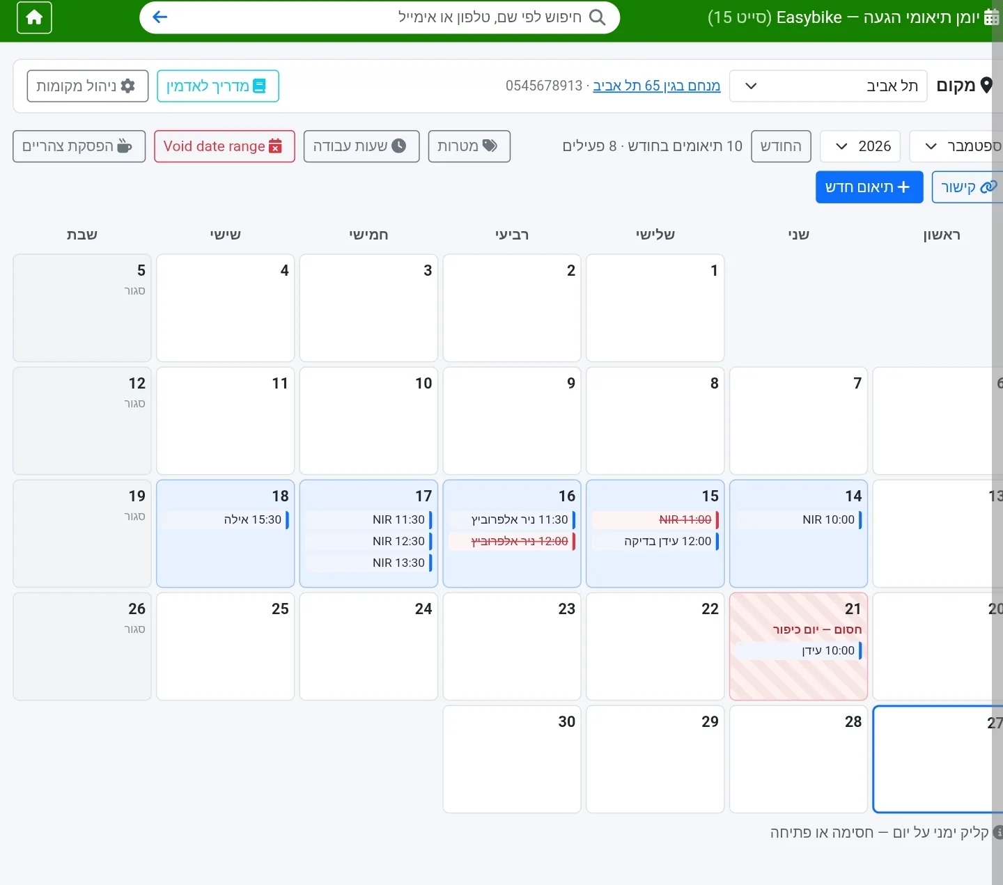Image resolution: width=1003 pixels, height=885 pixels.
Task: Open location management ניהול מקומות
Action: (88, 86)
